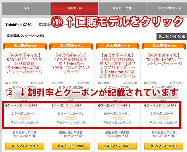The width and height of the screenshot is (187, 152).
Task: Open プレミアムパッケージ product title
Action: point(71,64)
